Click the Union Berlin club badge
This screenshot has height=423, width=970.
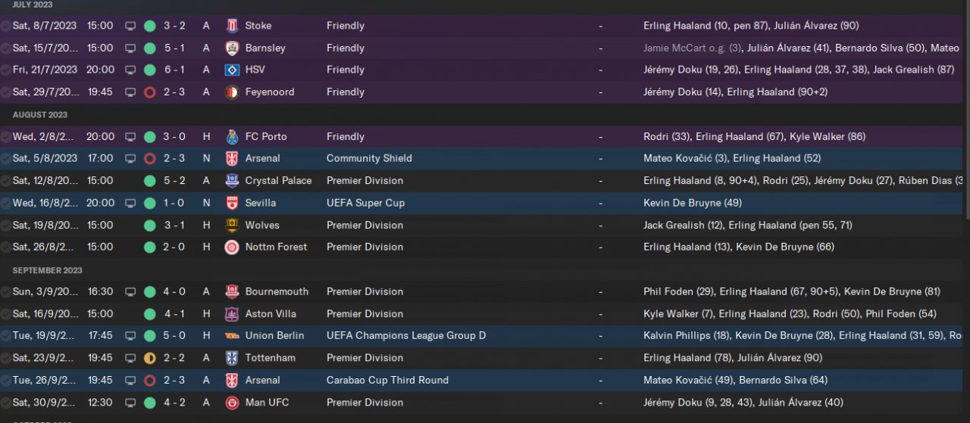pyautogui.click(x=232, y=335)
